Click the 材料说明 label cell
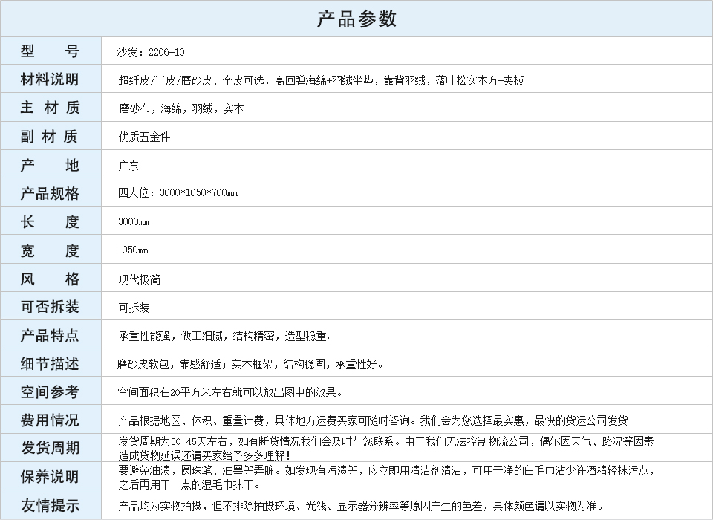 [51, 79]
